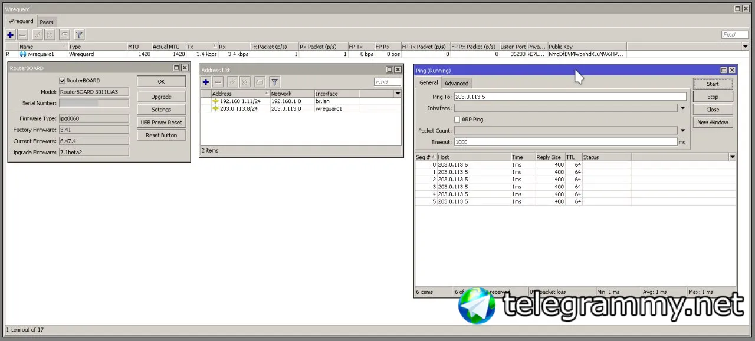Expand the Packet Count dropdown arrow
Image resolution: width=755 pixels, height=341 pixels.
click(682, 131)
